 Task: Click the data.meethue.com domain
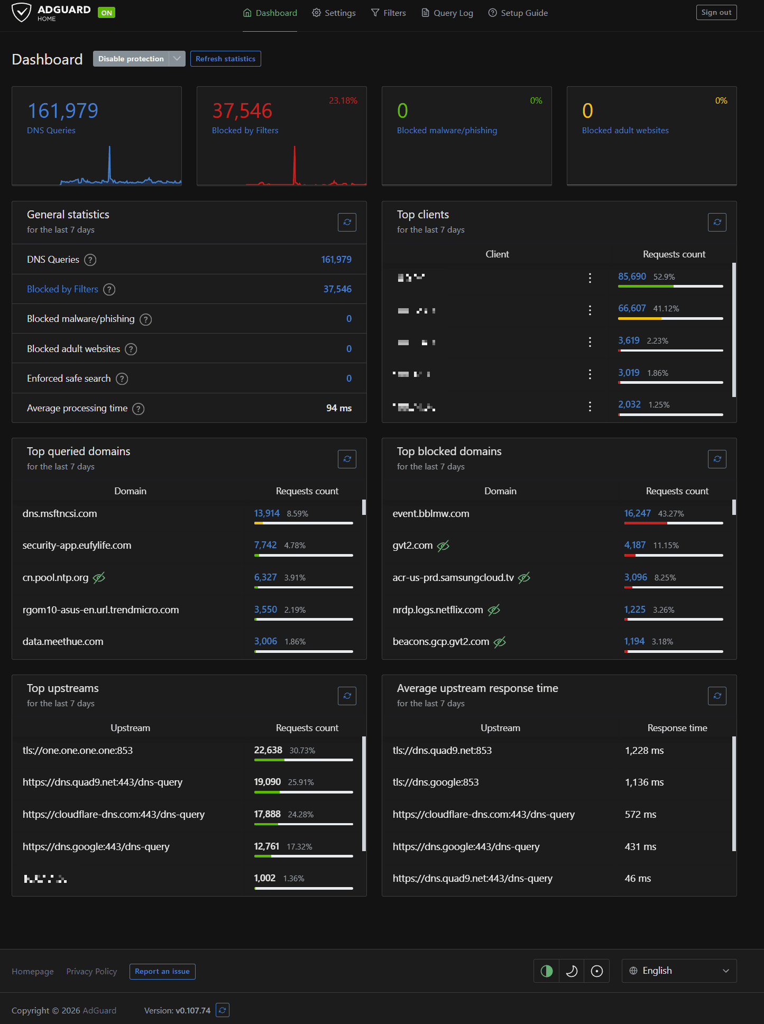coord(63,642)
